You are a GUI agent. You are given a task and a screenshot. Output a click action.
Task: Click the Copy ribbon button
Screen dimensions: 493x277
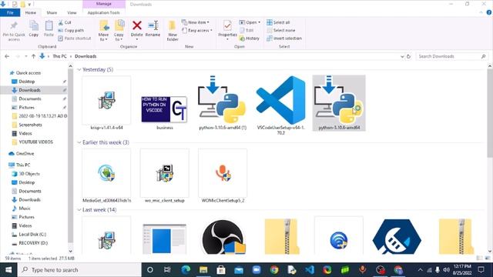tap(34, 28)
